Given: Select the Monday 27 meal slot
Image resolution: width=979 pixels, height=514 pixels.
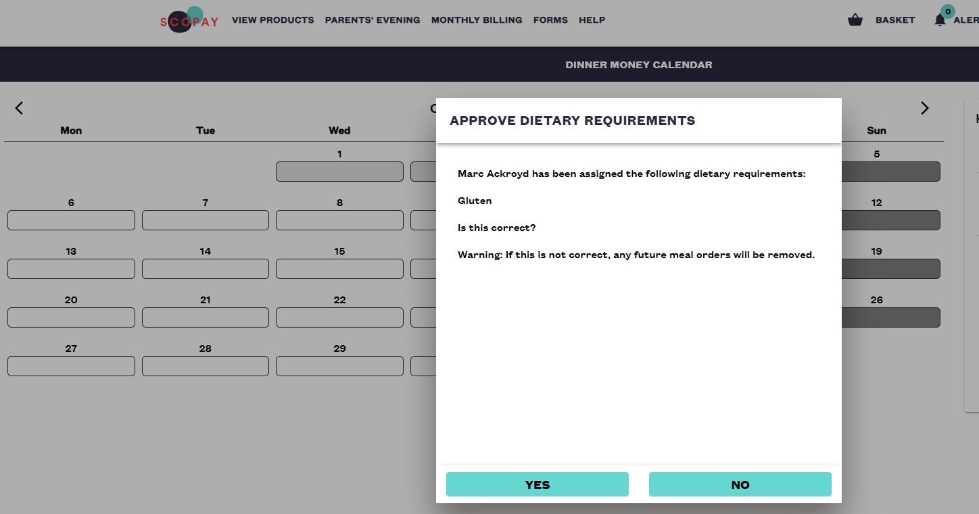Looking at the screenshot, I should 71,366.
